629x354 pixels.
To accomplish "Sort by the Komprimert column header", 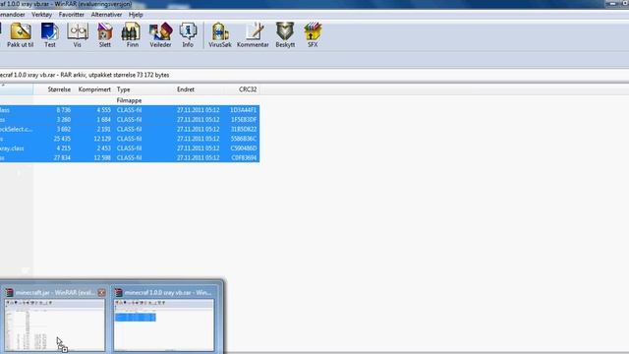I will 94,89.
